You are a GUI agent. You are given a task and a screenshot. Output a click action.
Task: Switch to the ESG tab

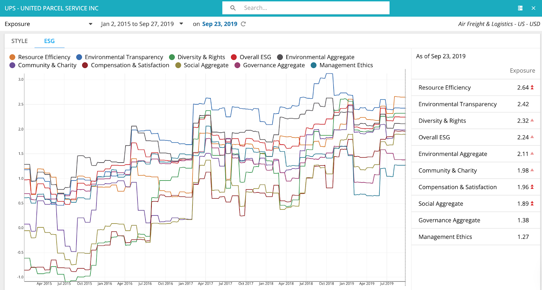point(49,41)
